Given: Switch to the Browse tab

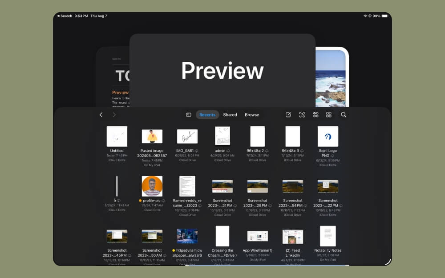Looking at the screenshot, I should point(252,115).
